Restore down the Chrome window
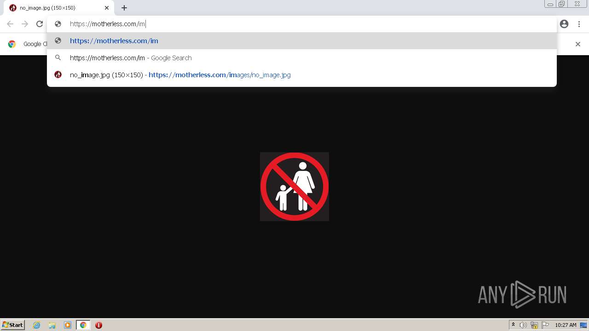Screen dimensions: 589x331 tap(562, 4)
